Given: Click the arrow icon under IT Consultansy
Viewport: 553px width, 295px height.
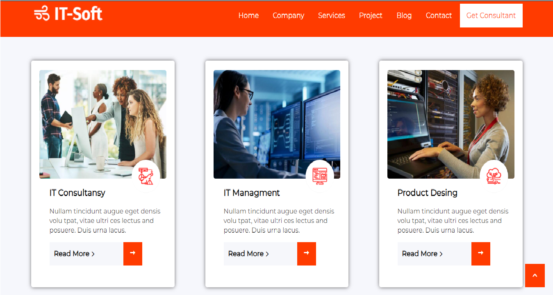Looking at the screenshot, I should (132, 254).
